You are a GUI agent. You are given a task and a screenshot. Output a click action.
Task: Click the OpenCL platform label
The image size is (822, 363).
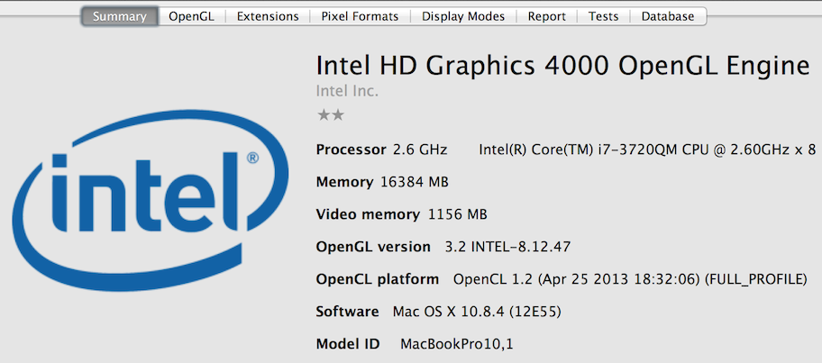(378, 279)
